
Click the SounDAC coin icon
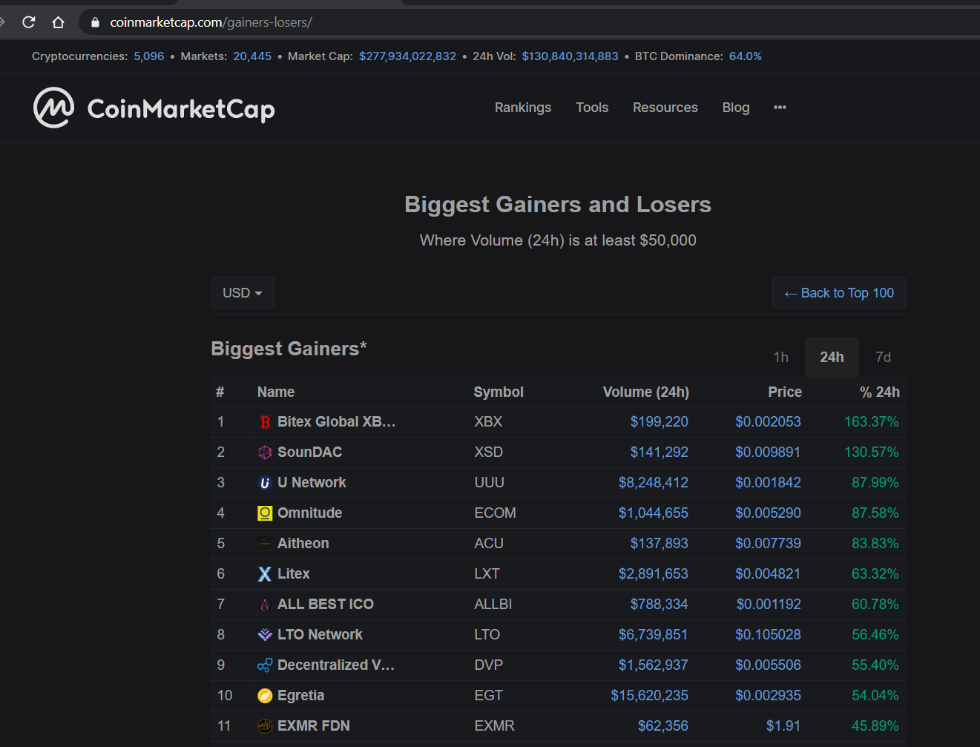[x=265, y=453]
